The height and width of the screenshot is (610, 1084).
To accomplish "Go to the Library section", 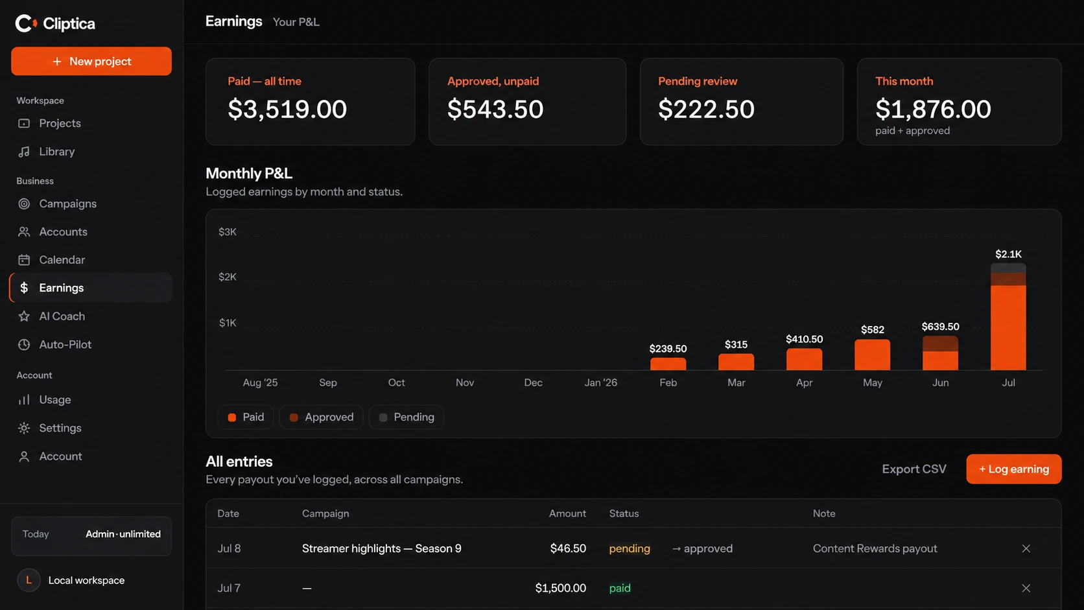I will pyautogui.click(x=91, y=152).
